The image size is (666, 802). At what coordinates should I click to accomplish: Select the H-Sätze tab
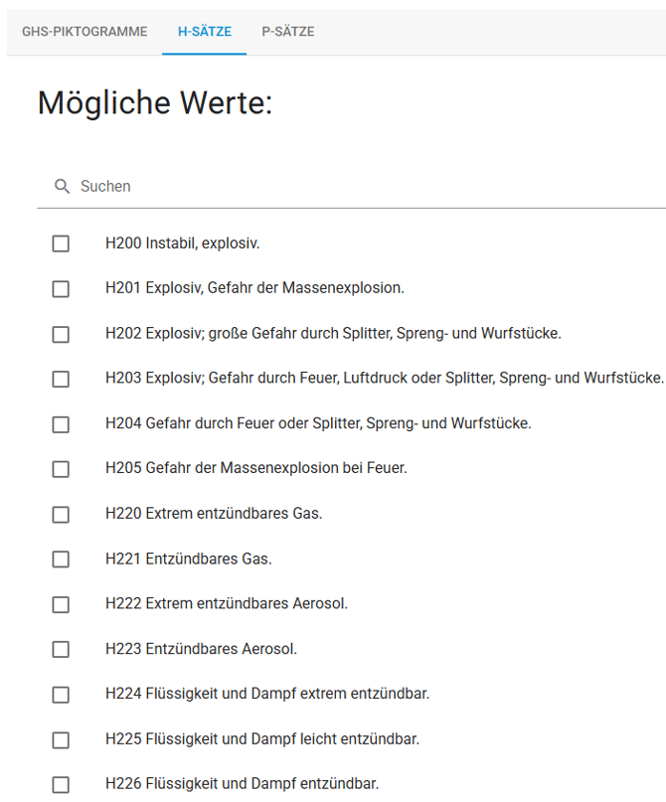pos(205,32)
